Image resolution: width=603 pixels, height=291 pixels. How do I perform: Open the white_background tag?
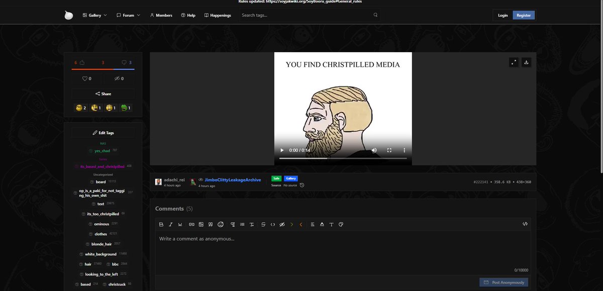100,254
